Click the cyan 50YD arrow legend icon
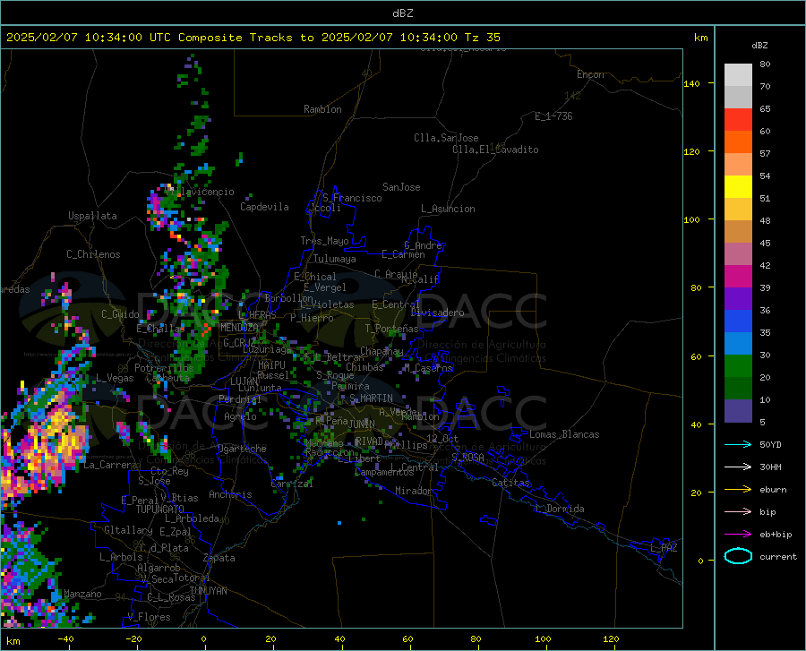The height and width of the screenshot is (651, 806). coord(738,444)
